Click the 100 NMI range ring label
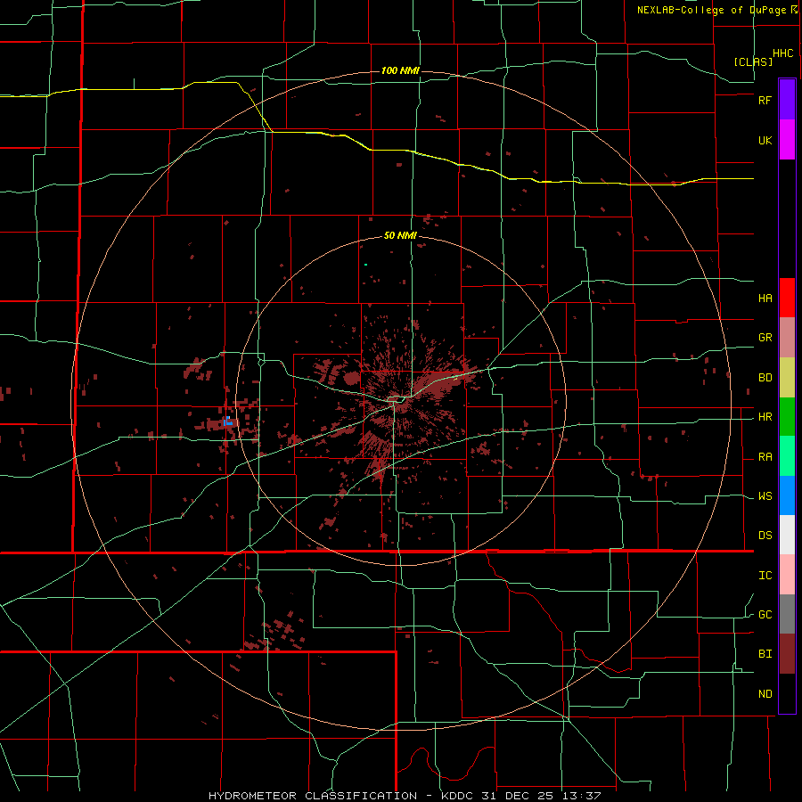Image resolution: width=802 pixels, height=802 pixels. [x=400, y=70]
